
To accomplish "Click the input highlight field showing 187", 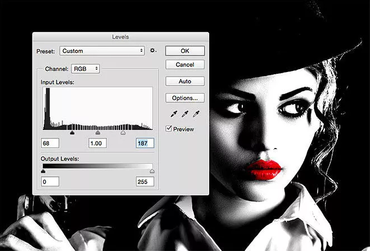I will (x=145, y=144).
